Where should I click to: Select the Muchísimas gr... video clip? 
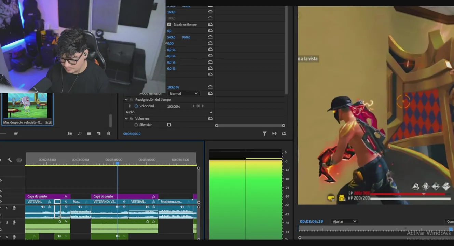(x=176, y=202)
